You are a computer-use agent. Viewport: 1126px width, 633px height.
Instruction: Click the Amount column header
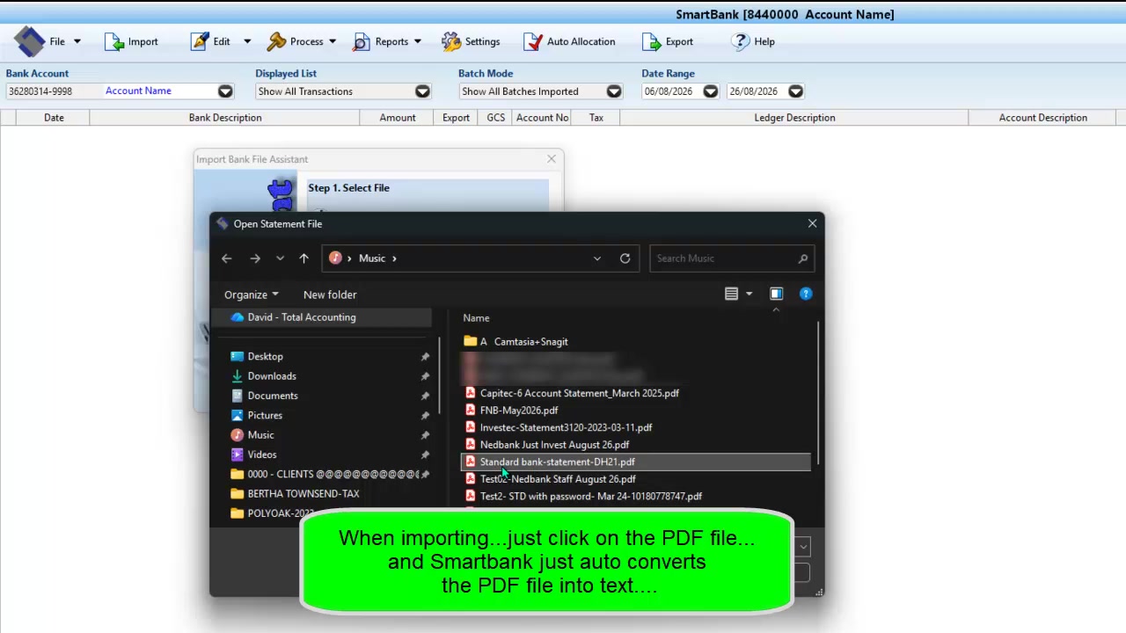(398, 118)
